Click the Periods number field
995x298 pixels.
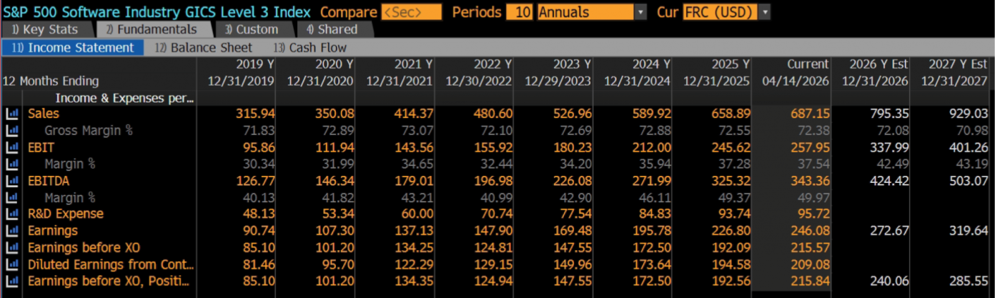(519, 12)
